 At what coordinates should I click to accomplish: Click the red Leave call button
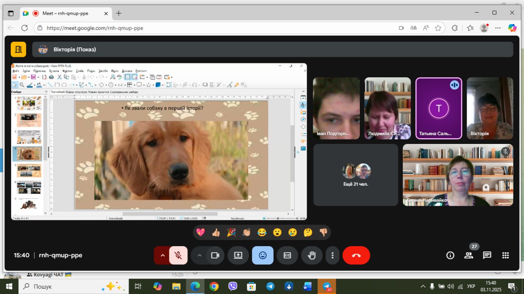(x=356, y=256)
